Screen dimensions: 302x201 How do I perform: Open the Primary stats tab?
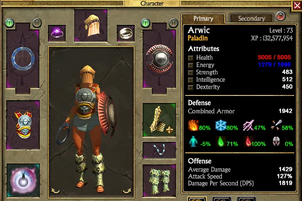[x=203, y=18]
